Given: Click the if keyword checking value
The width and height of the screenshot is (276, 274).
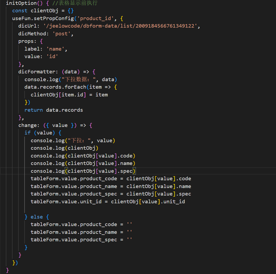Looking at the screenshot, I should [x=28, y=133].
